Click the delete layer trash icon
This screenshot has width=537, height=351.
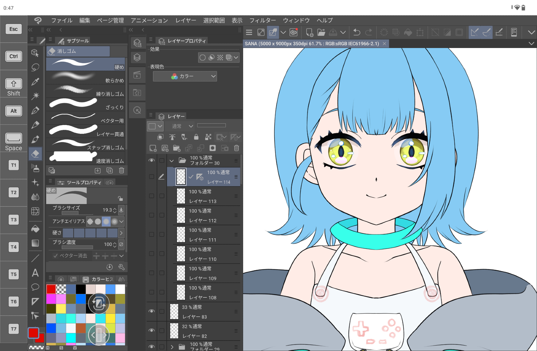tap(236, 148)
